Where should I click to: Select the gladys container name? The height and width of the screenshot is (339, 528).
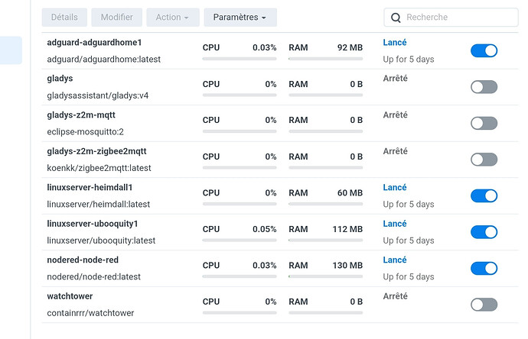[x=60, y=79]
